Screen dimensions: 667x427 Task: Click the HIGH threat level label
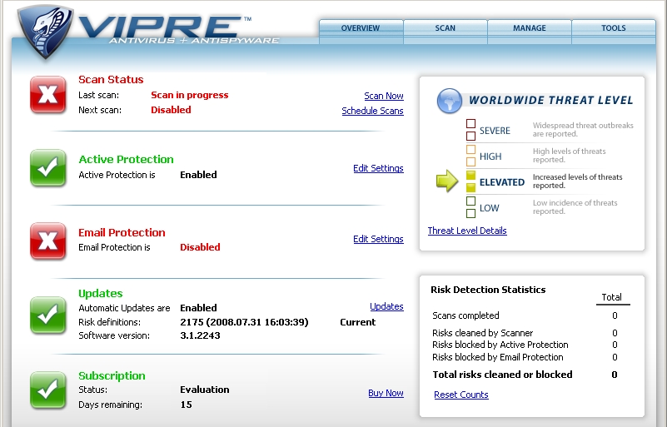490,156
